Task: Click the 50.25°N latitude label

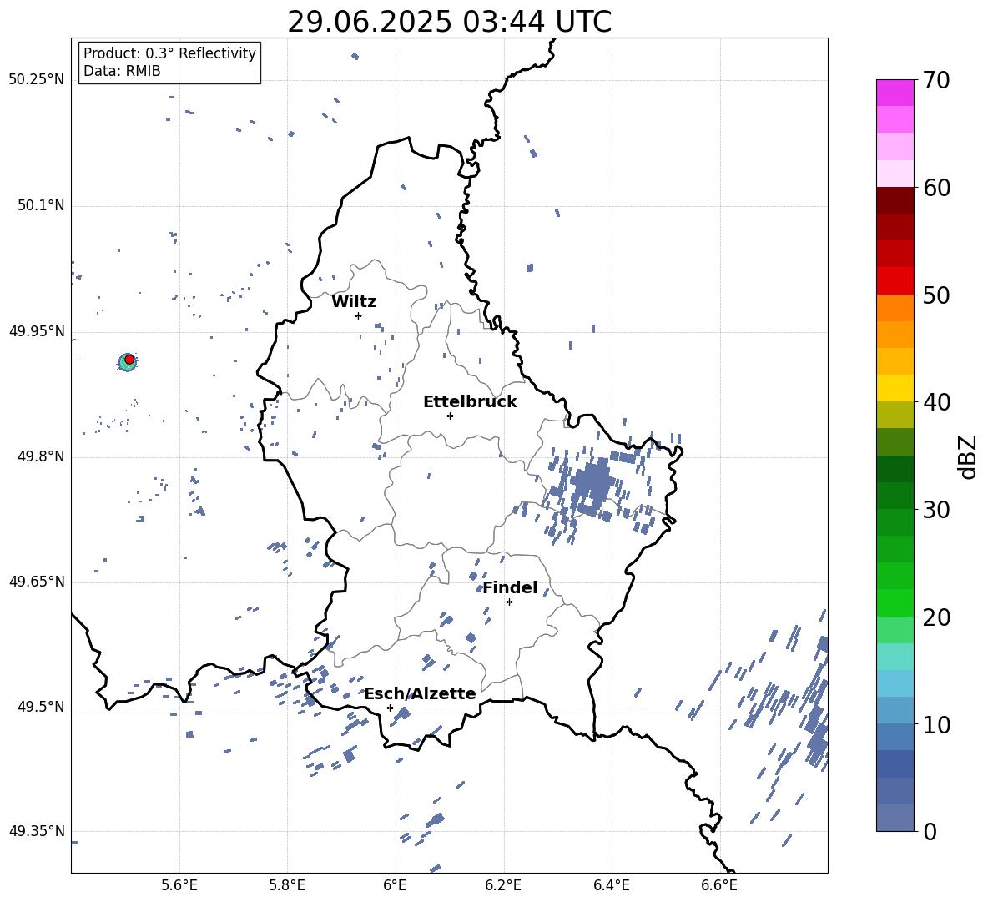Action: (37, 80)
